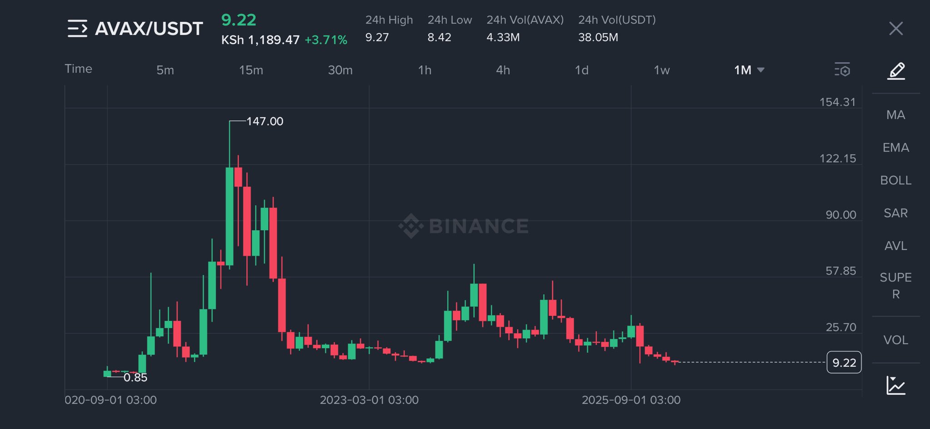Switch to the 15m timeframe

click(x=251, y=70)
